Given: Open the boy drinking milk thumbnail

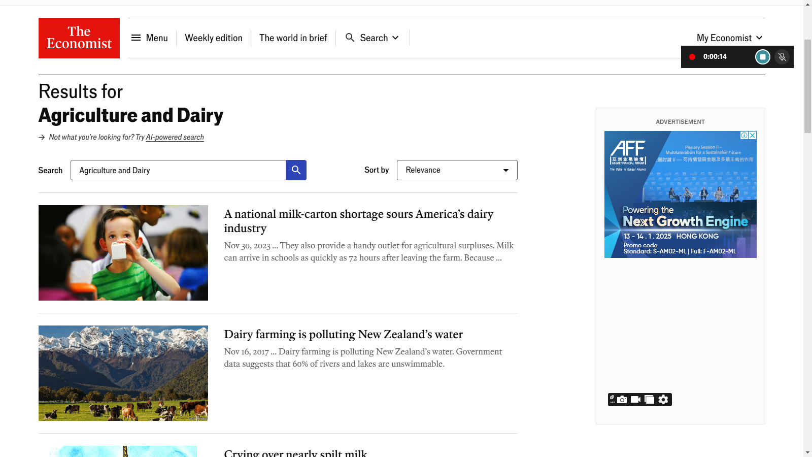Looking at the screenshot, I should (123, 253).
